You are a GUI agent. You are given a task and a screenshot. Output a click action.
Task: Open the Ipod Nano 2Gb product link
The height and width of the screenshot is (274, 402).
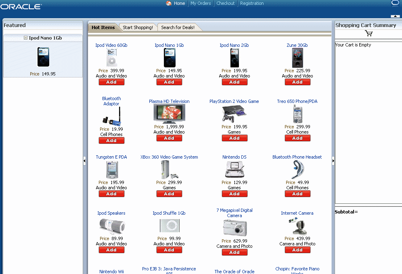tap(234, 45)
